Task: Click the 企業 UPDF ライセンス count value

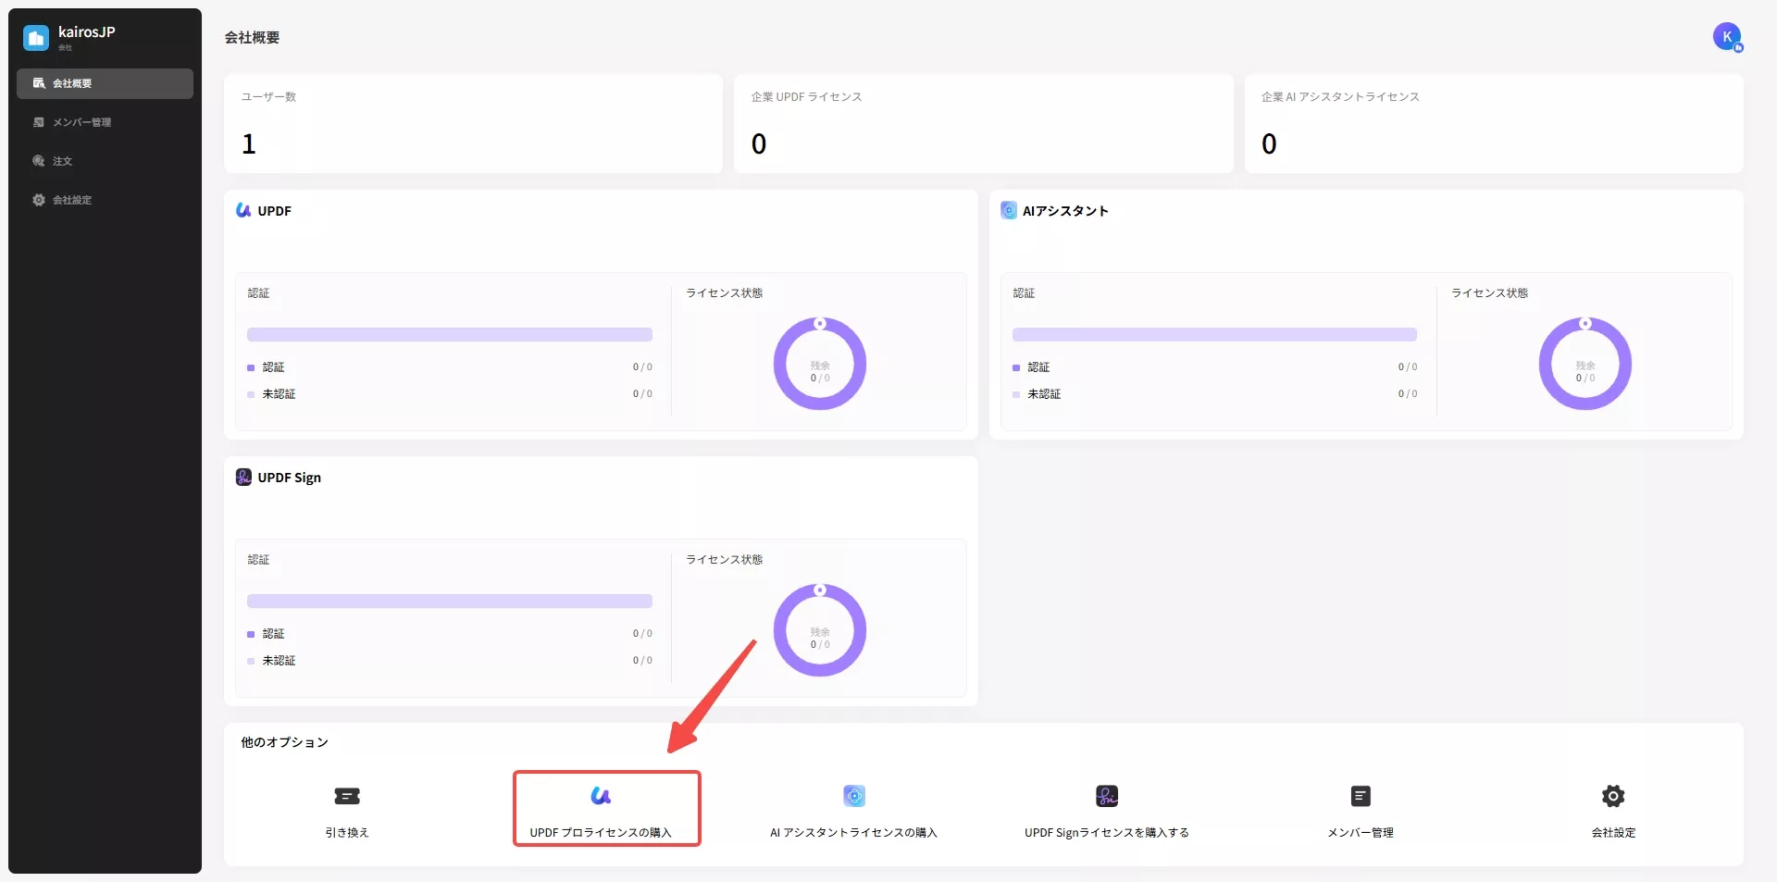Action: 759,143
